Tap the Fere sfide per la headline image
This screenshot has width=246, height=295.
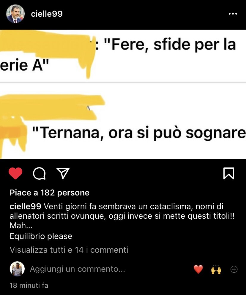point(123,56)
